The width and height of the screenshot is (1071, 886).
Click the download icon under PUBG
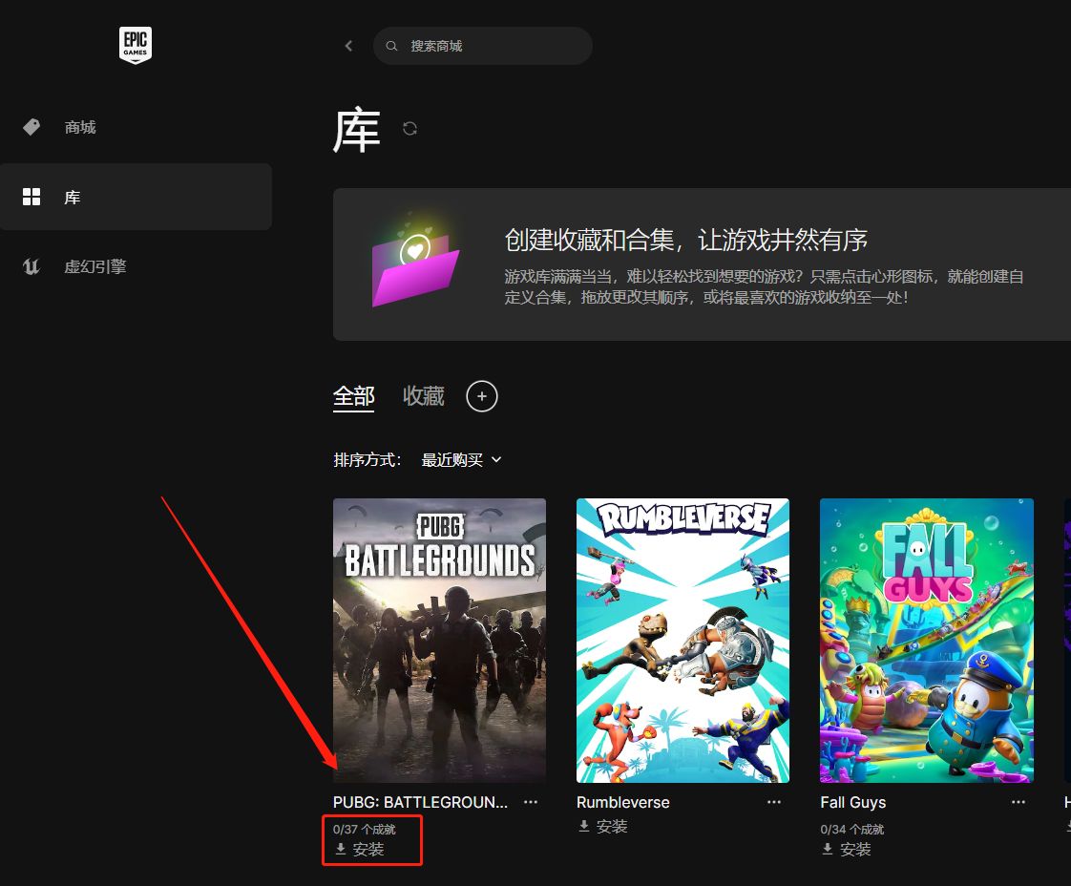point(340,849)
